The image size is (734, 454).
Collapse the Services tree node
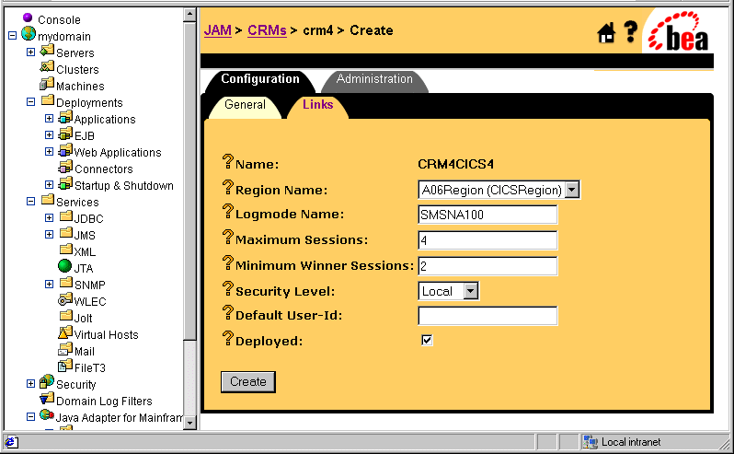coord(31,202)
